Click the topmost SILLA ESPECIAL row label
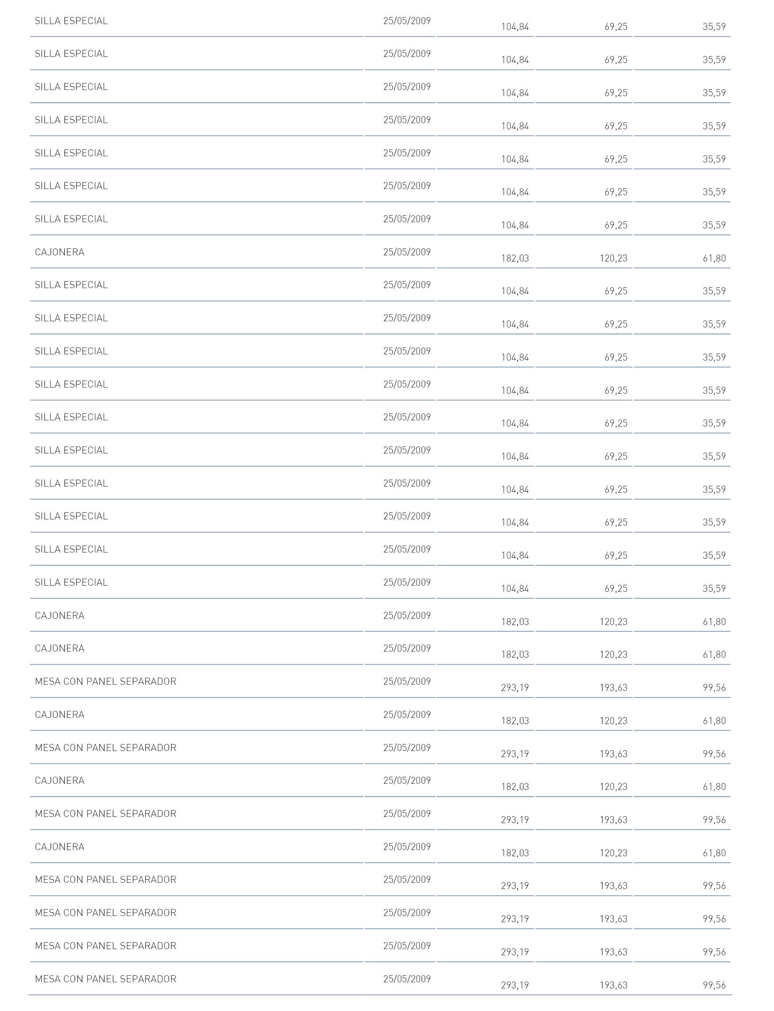 coord(71,21)
